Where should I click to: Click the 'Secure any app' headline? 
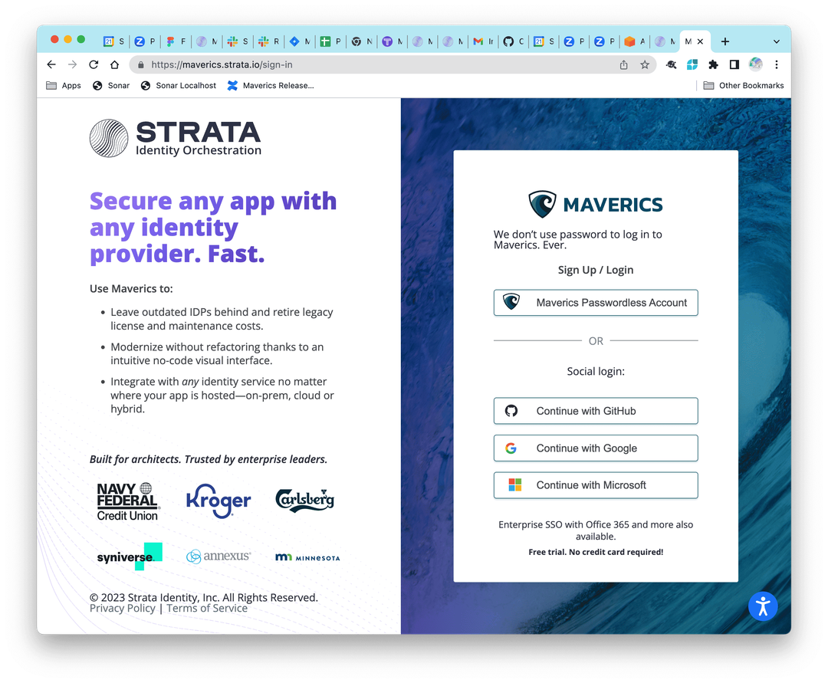coord(213,228)
